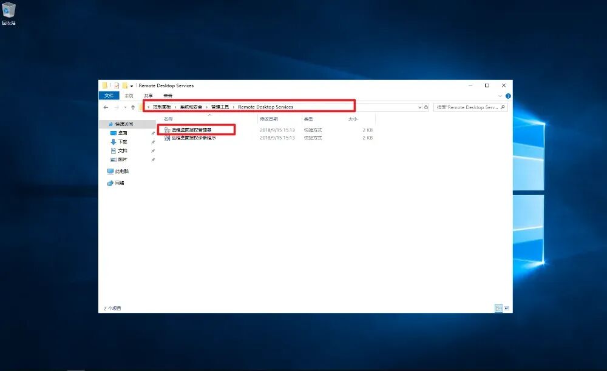This screenshot has width=607, height=371.
Task: Open the 文件 ribbon tab
Action: [x=109, y=95]
